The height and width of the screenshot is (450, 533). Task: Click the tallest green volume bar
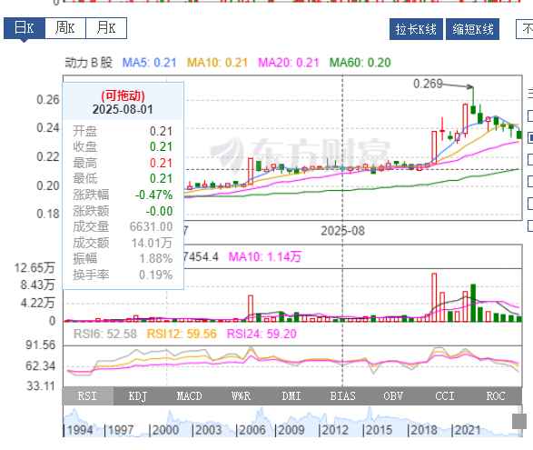(473, 303)
